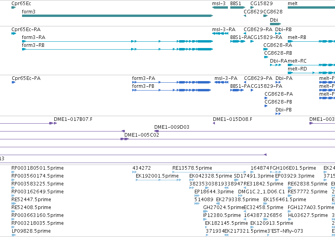Select the EK192001.5prime EST
The width and height of the screenshot is (335, 237).
pyautogui.click(x=159, y=180)
